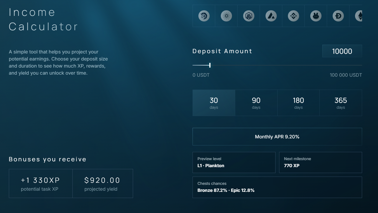
Task: Choose the Arbitrum token icon
Action: click(x=249, y=16)
